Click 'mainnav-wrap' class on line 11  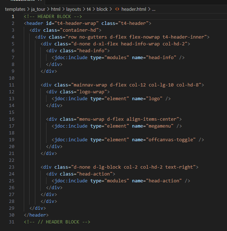click(x=90, y=85)
